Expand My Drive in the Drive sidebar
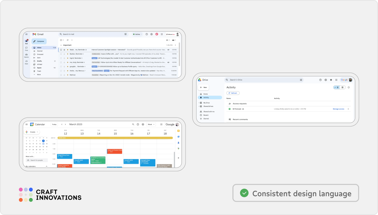378x215 pixels. 199,103
